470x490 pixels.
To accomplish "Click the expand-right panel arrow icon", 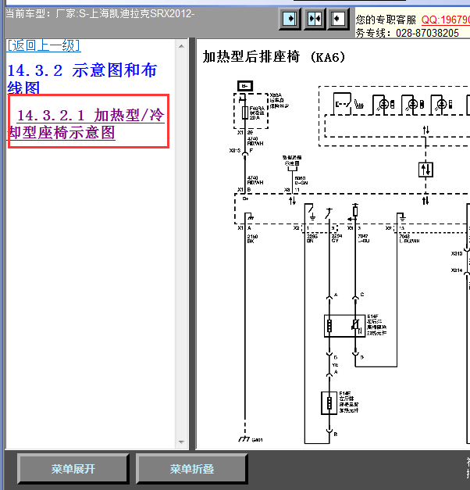I will (290, 19).
